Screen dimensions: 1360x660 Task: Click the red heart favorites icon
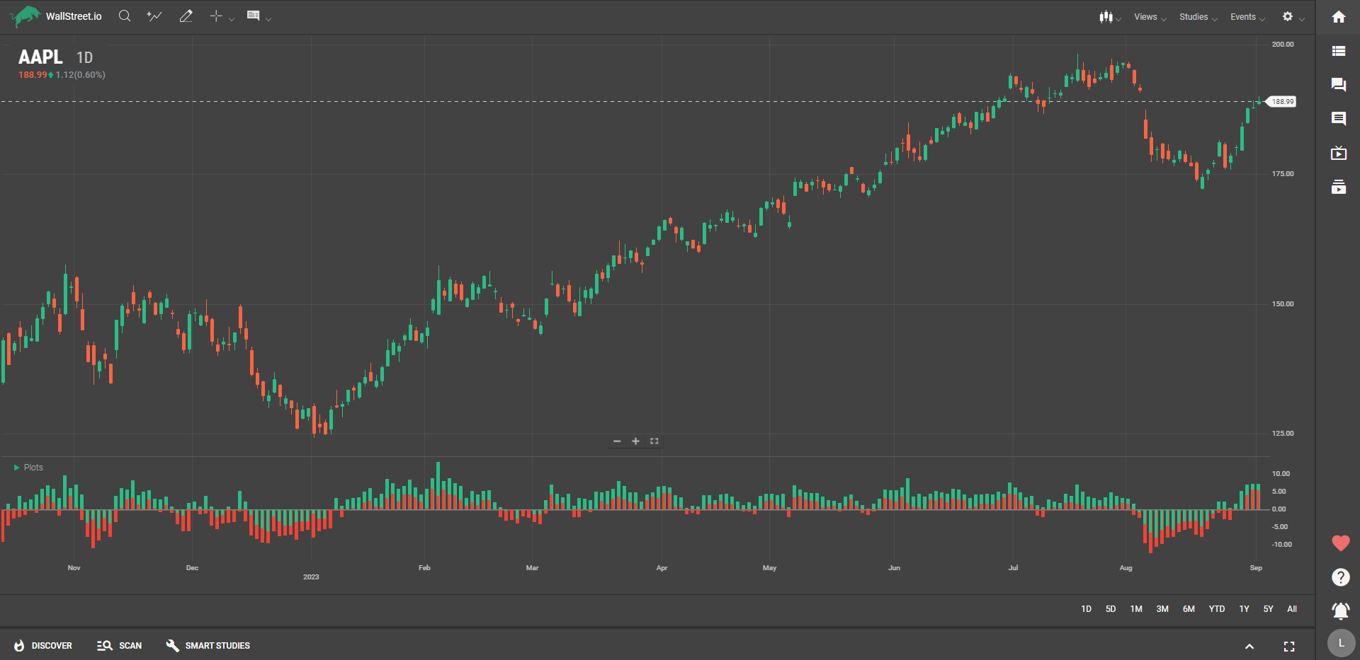[1341, 543]
